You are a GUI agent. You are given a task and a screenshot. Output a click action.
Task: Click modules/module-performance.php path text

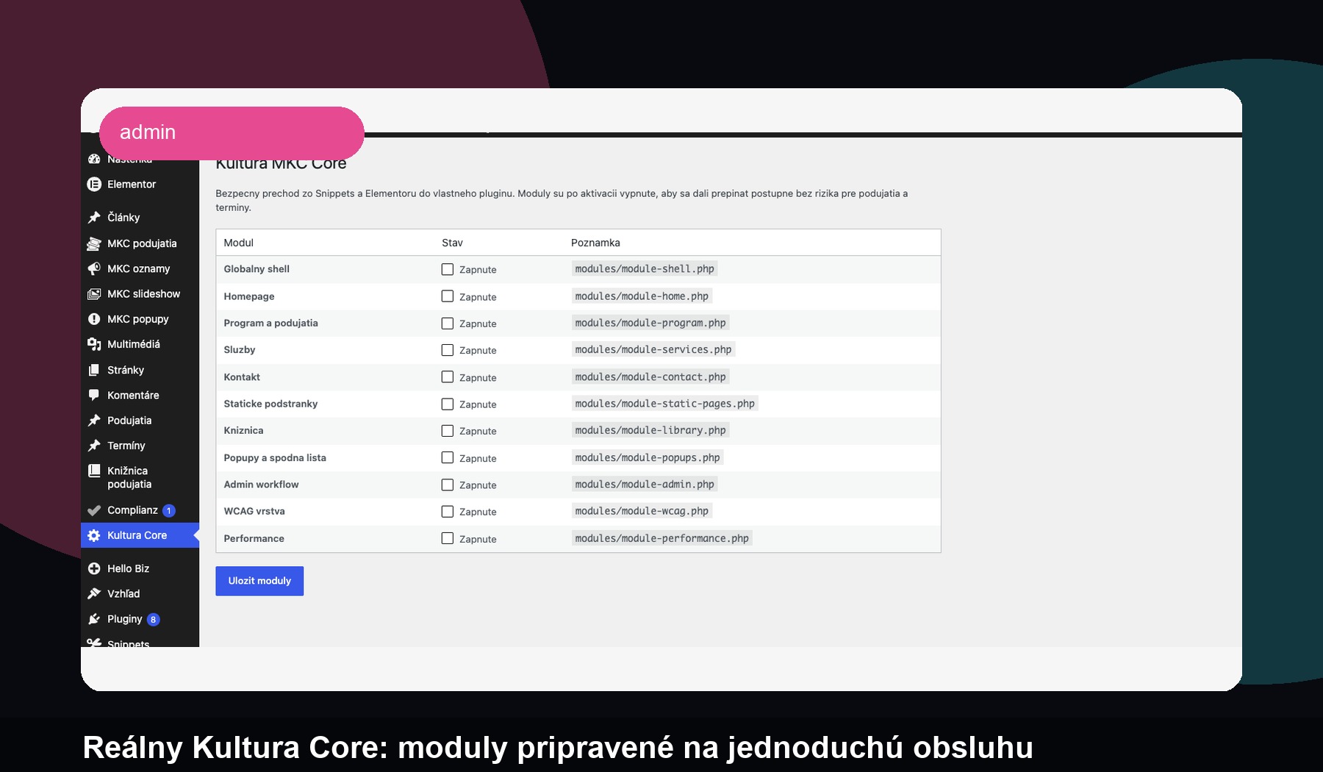click(662, 538)
